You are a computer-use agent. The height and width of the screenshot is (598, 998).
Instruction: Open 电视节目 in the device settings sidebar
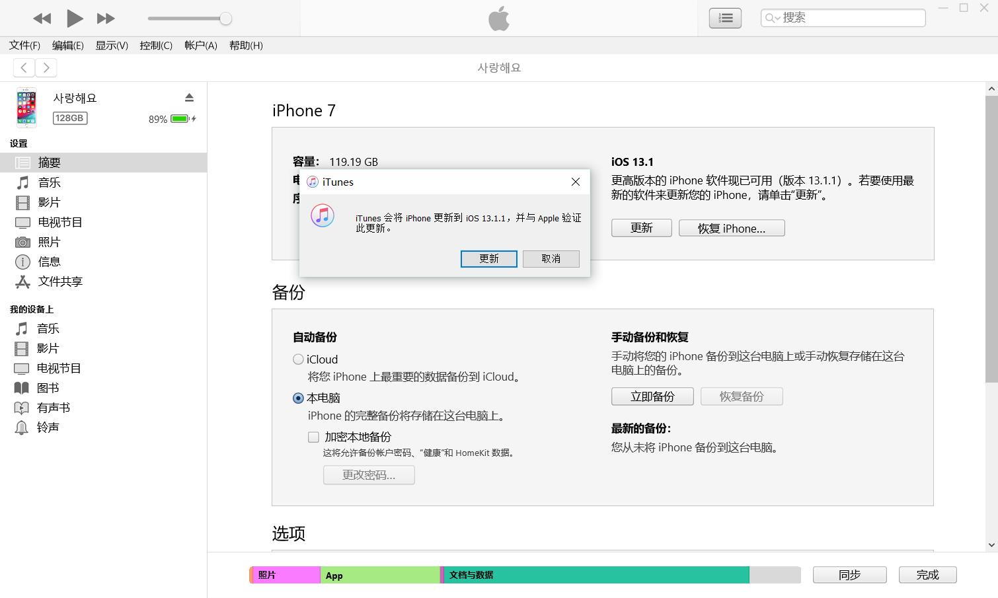[59, 222]
